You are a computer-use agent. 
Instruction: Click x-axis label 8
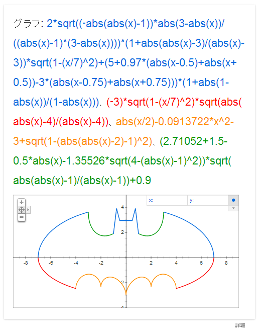click(226, 263)
